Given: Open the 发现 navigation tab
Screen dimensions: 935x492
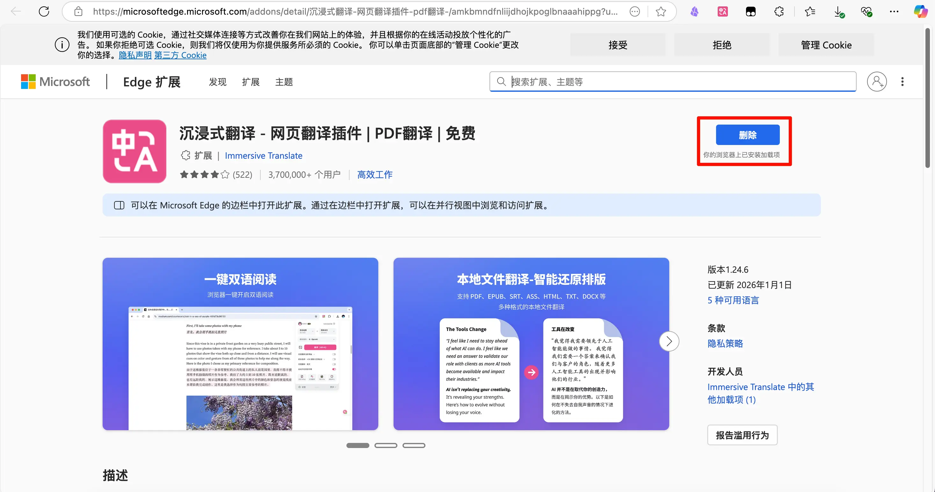Looking at the screenshot, I should click(x=217, y=82).
